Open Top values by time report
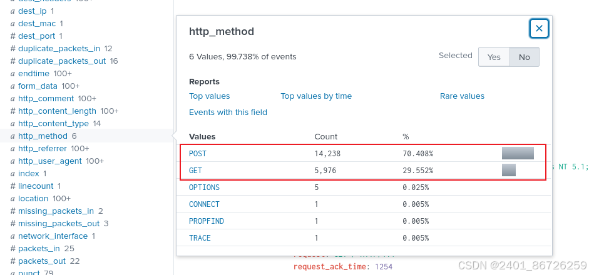Screen dimensions: 589x275 tap(316, 96)
